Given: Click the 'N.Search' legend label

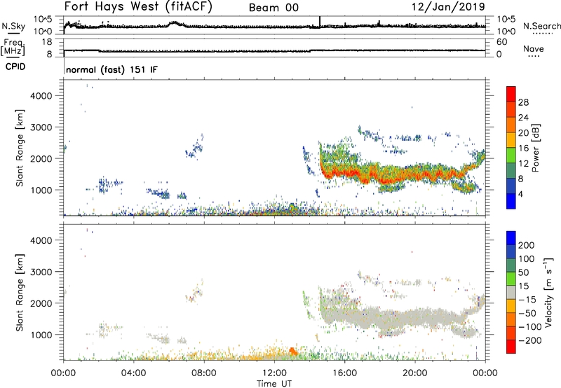Looking at the screenshot, I should pos(541,26).
